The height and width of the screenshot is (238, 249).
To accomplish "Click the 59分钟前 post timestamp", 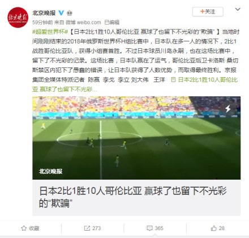I will click(42, 22).
